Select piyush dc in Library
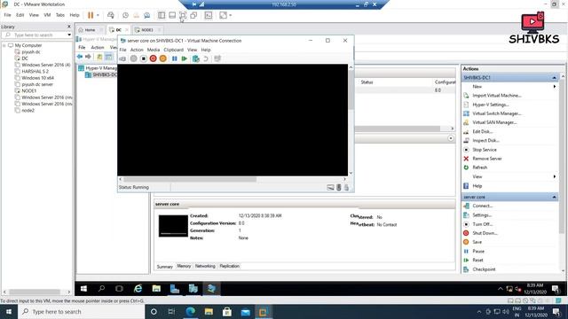Screen dimensions: 568x319 click(31, 51)
